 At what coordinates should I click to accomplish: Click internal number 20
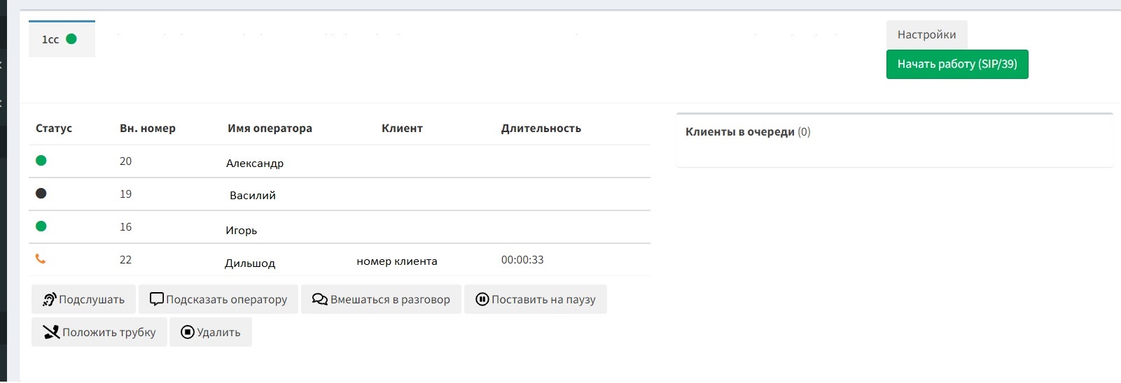pos(126,161)
